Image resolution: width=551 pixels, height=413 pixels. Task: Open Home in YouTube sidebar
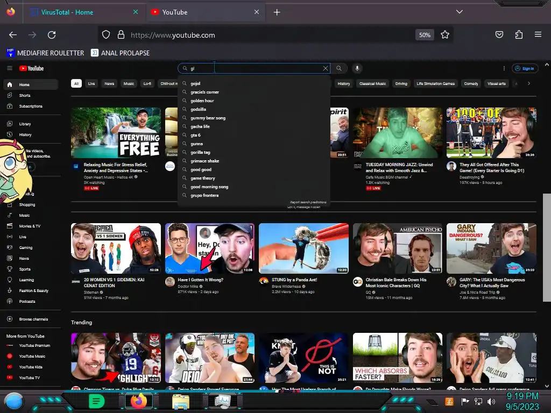coord(31,84)
